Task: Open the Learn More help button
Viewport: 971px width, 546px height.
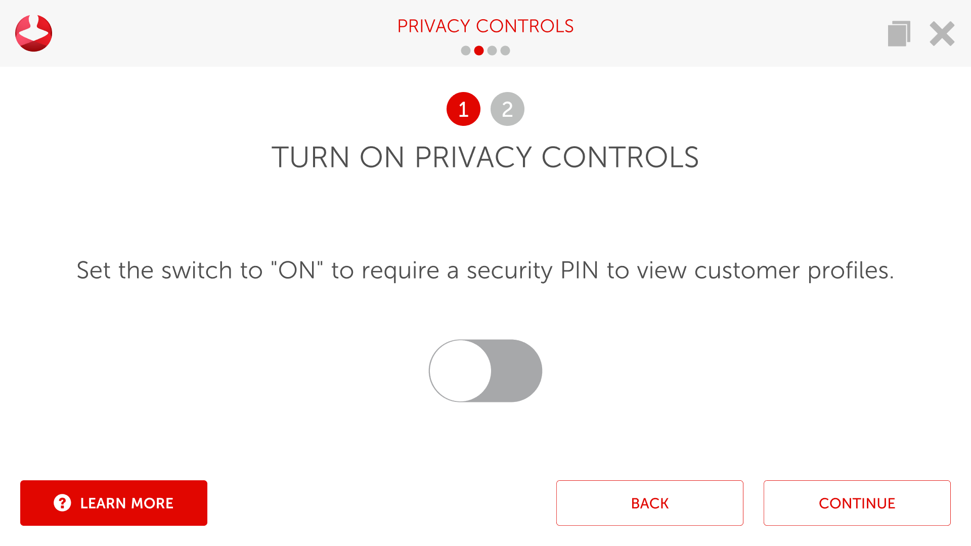Action: (114, 503)
